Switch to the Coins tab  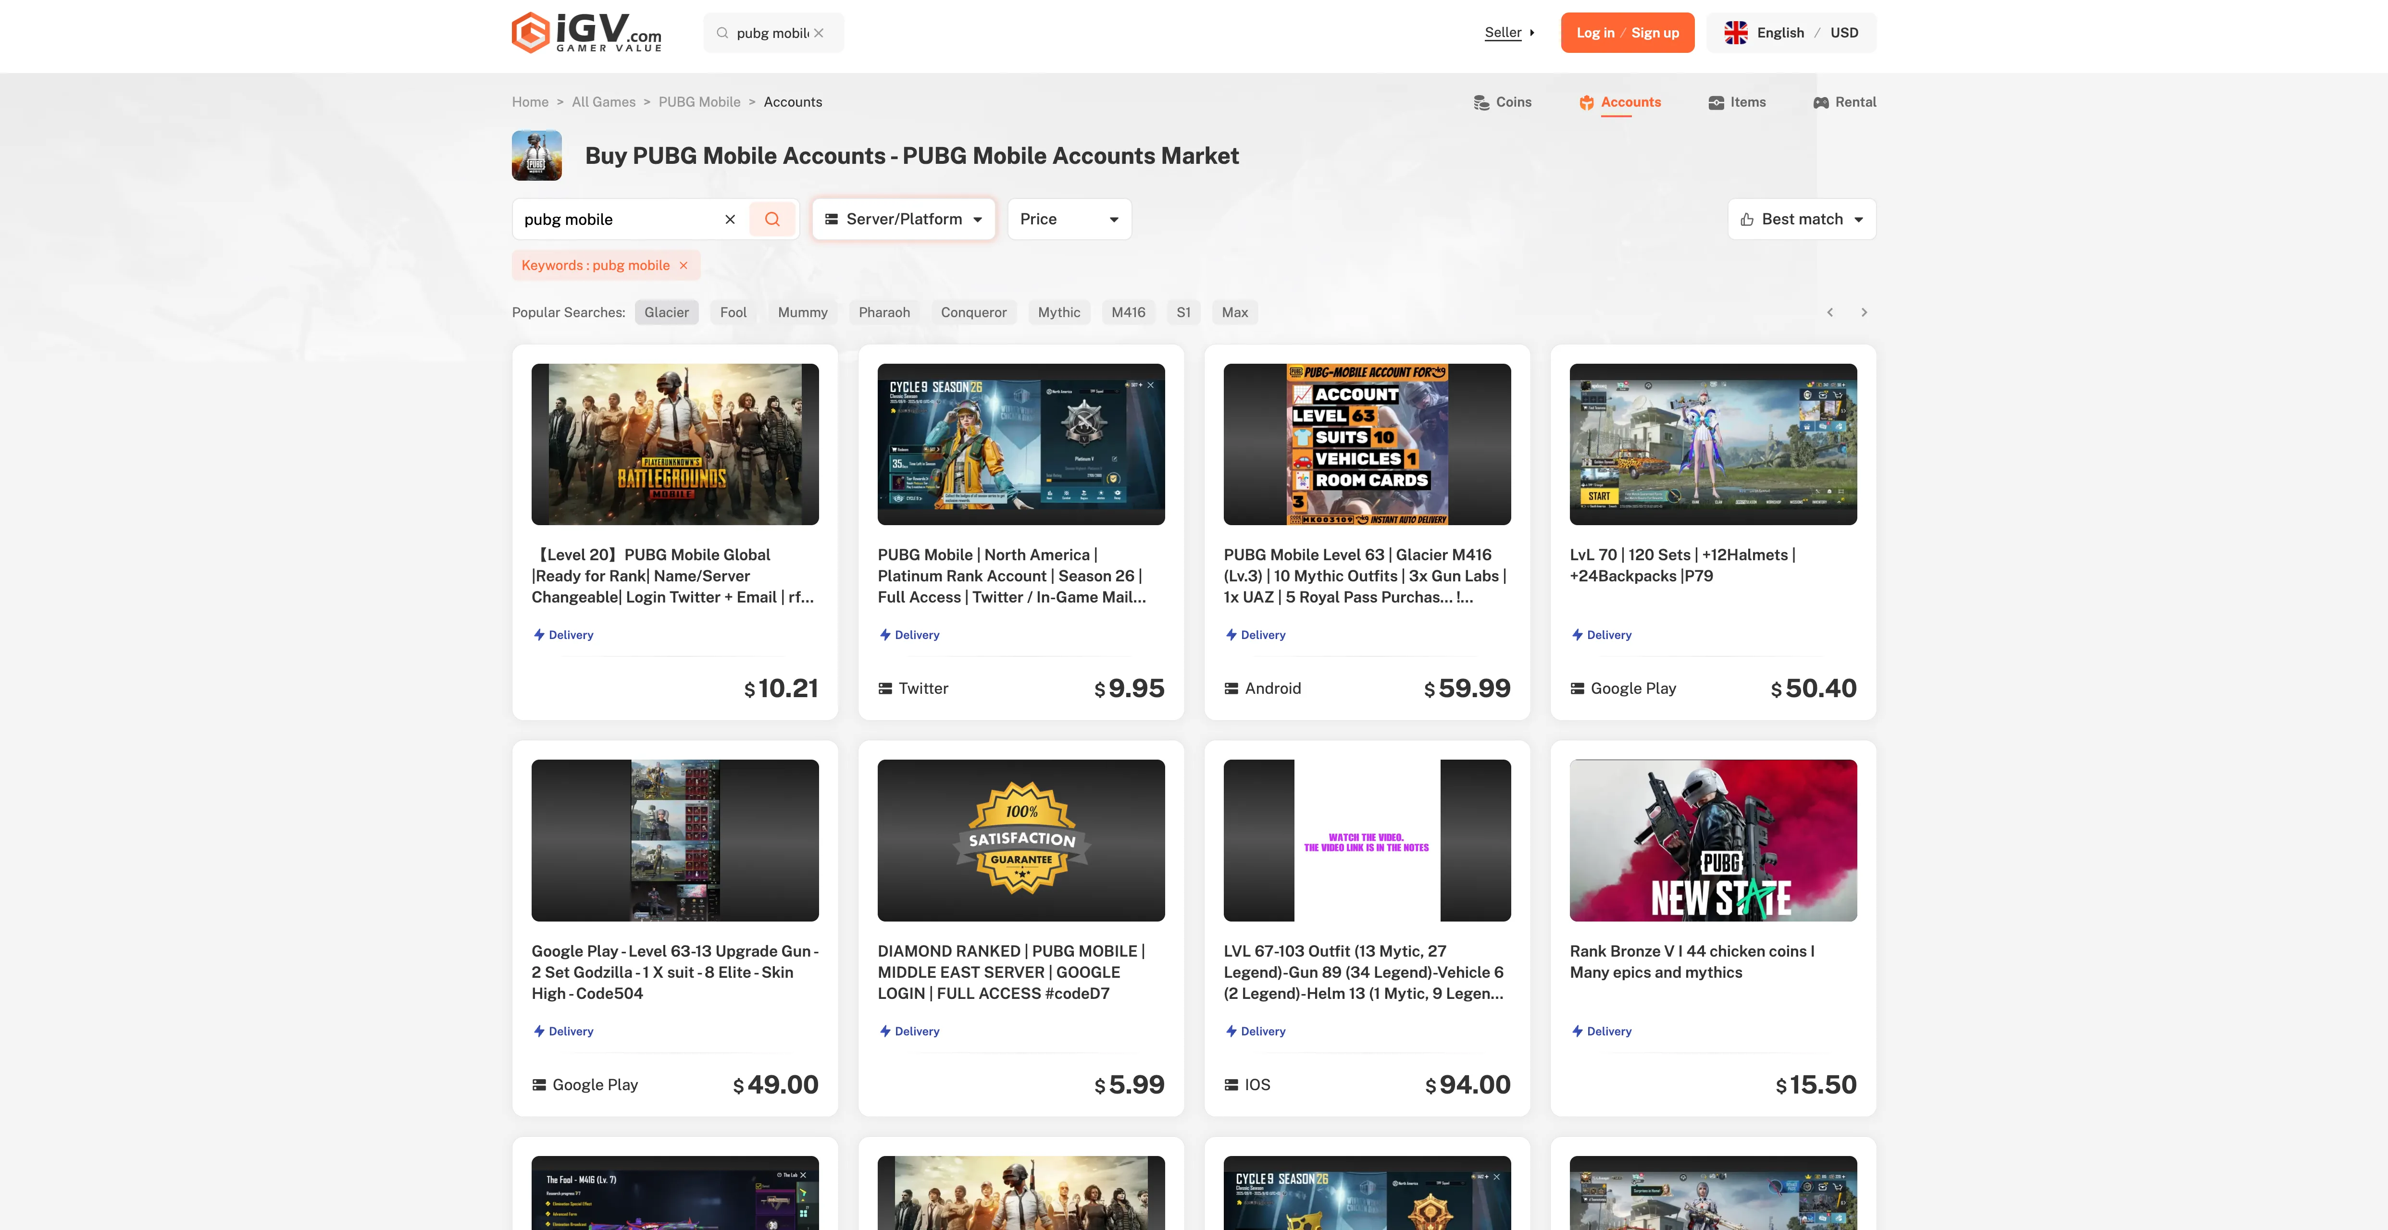[1502, 102]
